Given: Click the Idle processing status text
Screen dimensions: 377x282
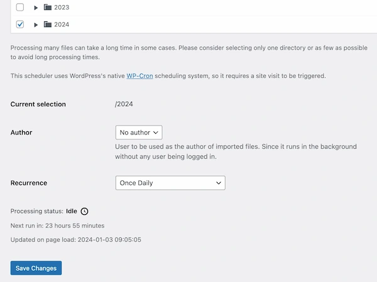Looking at the screenshot, I should (72, 211).
